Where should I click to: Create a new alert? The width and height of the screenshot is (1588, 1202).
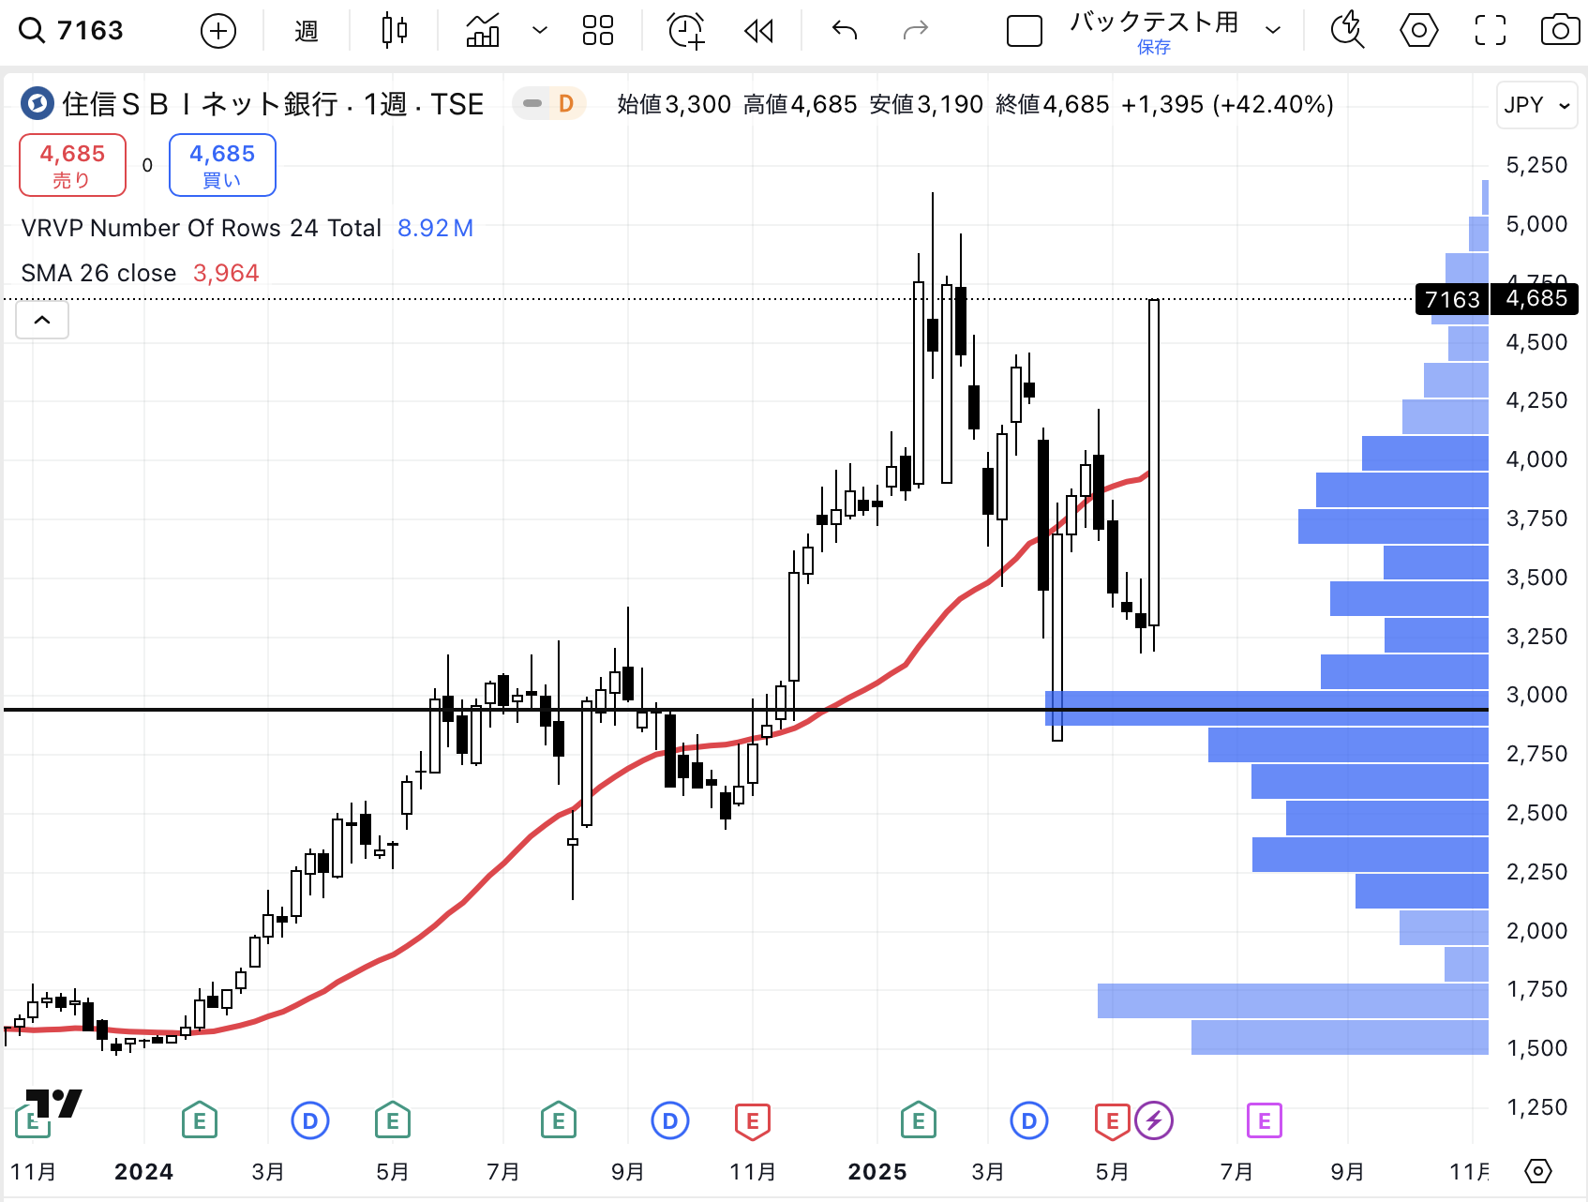(x=686, y=31)
